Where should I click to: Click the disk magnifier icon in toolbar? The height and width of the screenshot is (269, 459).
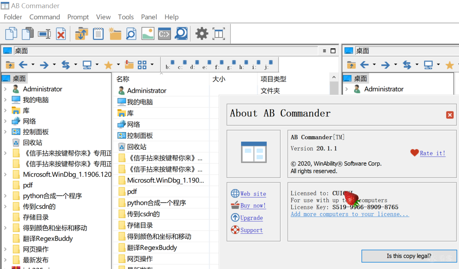(181, 34)
